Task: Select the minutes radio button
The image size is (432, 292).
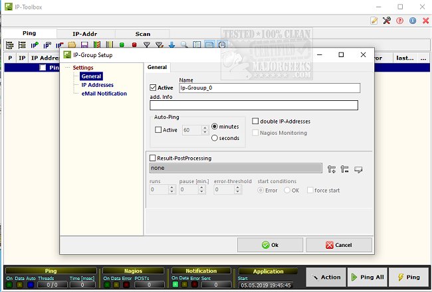Action: point(215,127)
